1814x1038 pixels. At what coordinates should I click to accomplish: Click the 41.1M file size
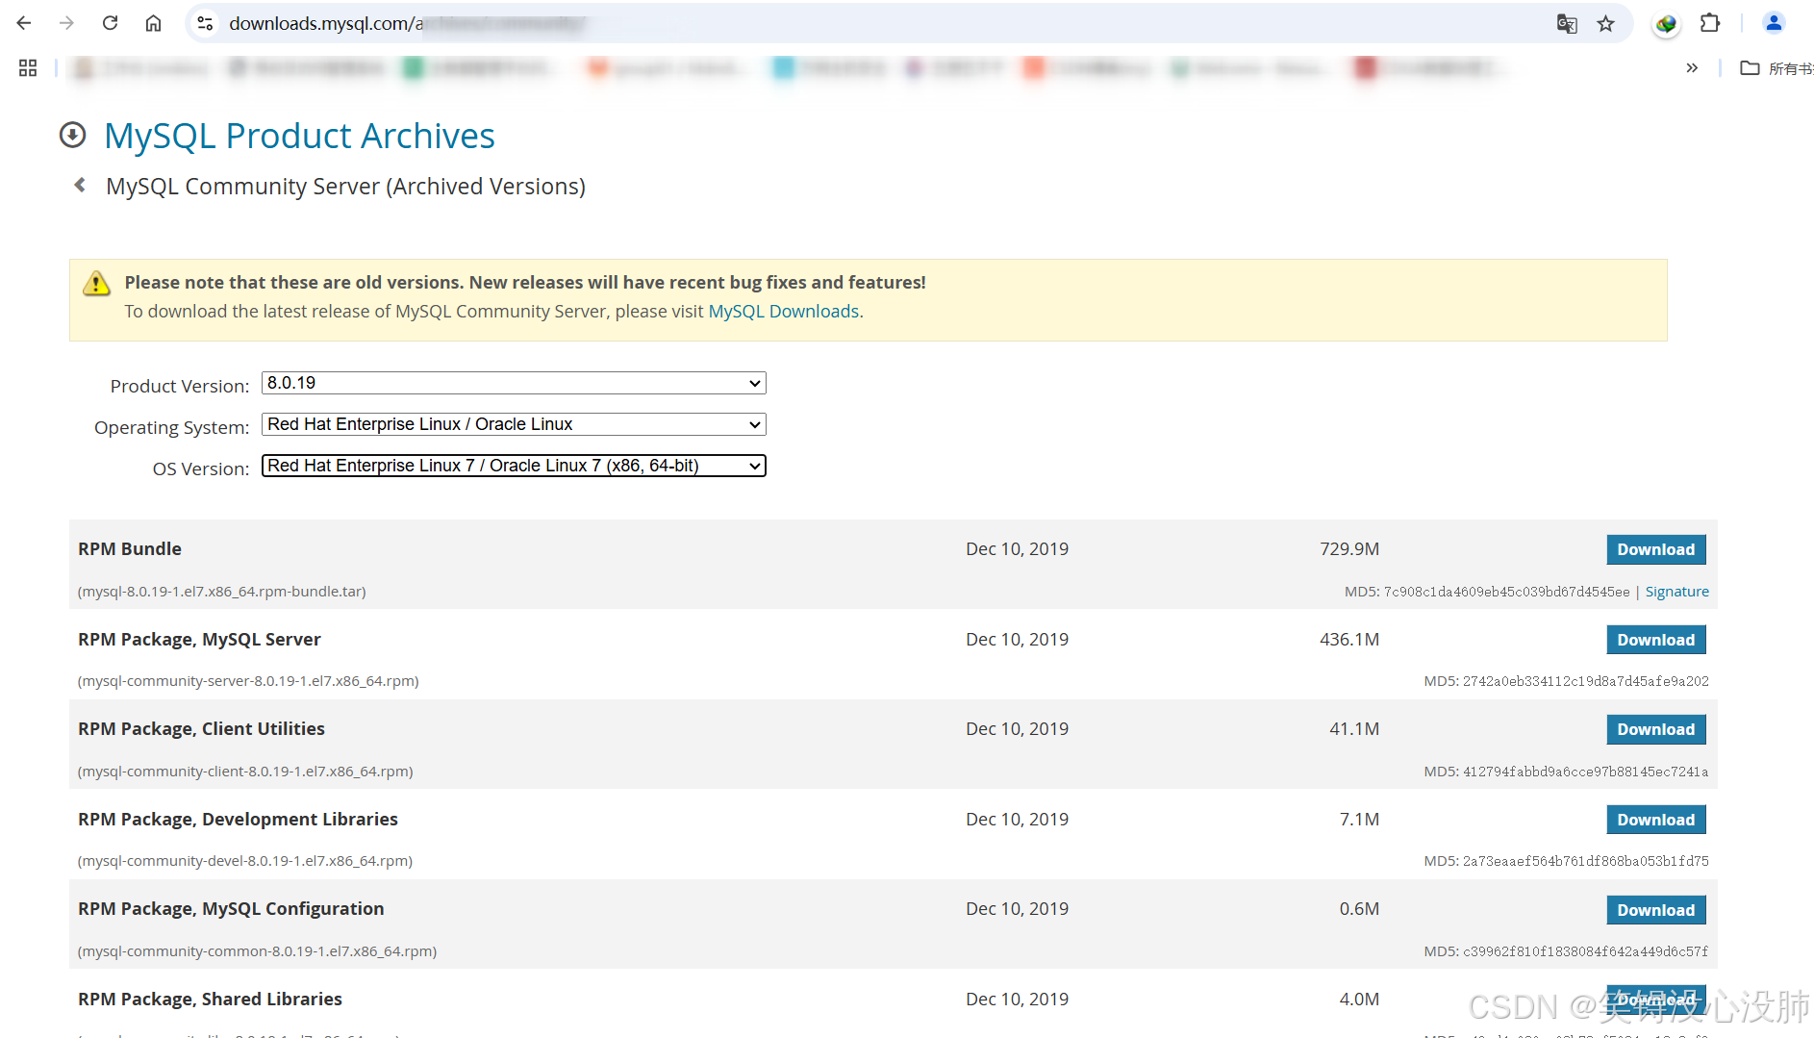(1354, 728)
